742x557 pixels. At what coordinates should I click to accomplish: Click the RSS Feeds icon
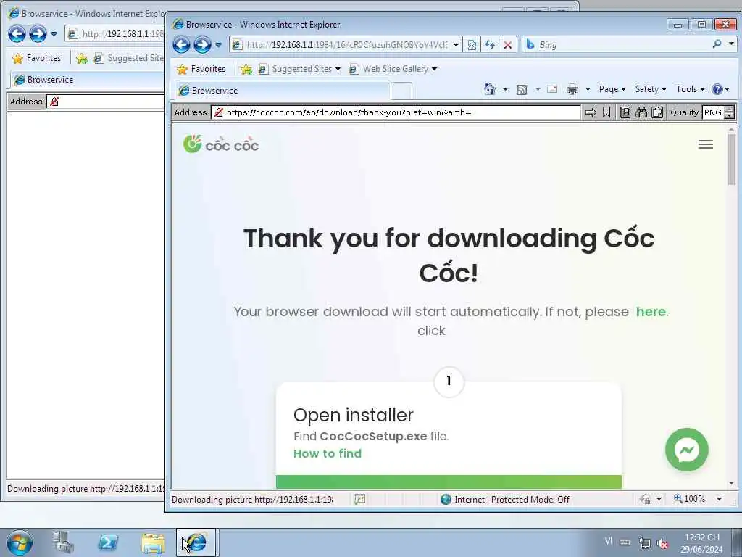coord(522,89)
